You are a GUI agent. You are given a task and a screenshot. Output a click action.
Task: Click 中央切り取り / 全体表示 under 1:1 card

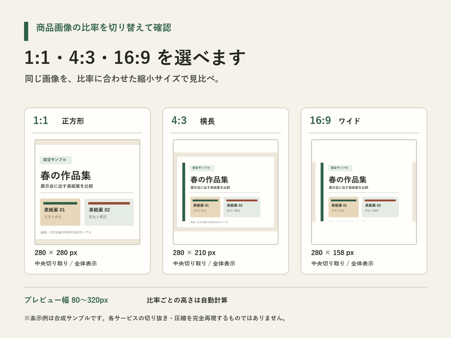66,263
